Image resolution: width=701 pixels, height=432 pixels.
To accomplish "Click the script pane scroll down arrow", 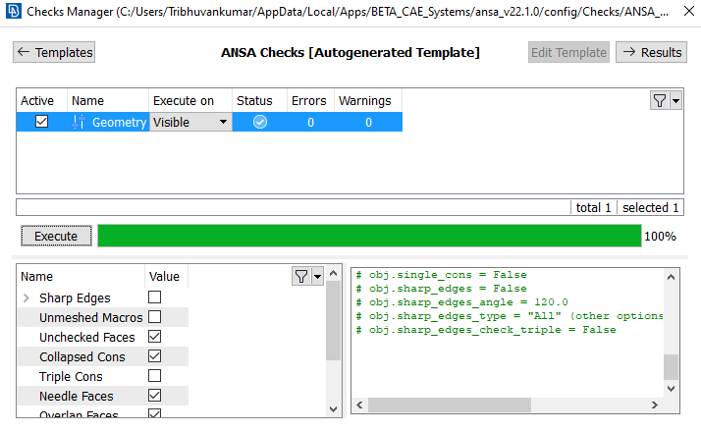I will pos(671,388).
